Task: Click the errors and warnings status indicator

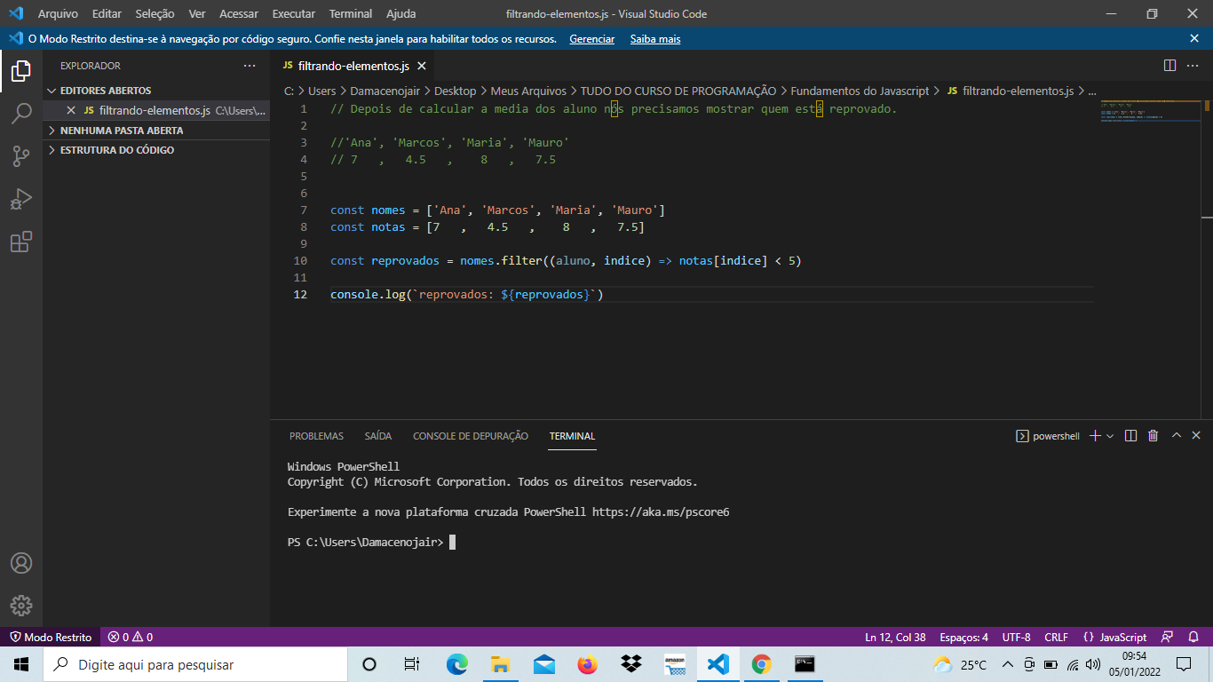Action: (x=131, y=638)
